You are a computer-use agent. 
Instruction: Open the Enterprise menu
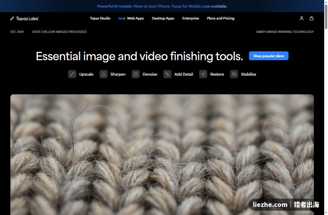click(191, 18)
